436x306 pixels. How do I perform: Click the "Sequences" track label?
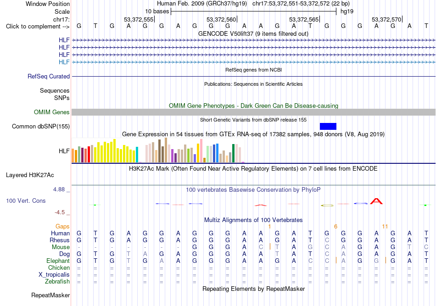coord(55,90)
